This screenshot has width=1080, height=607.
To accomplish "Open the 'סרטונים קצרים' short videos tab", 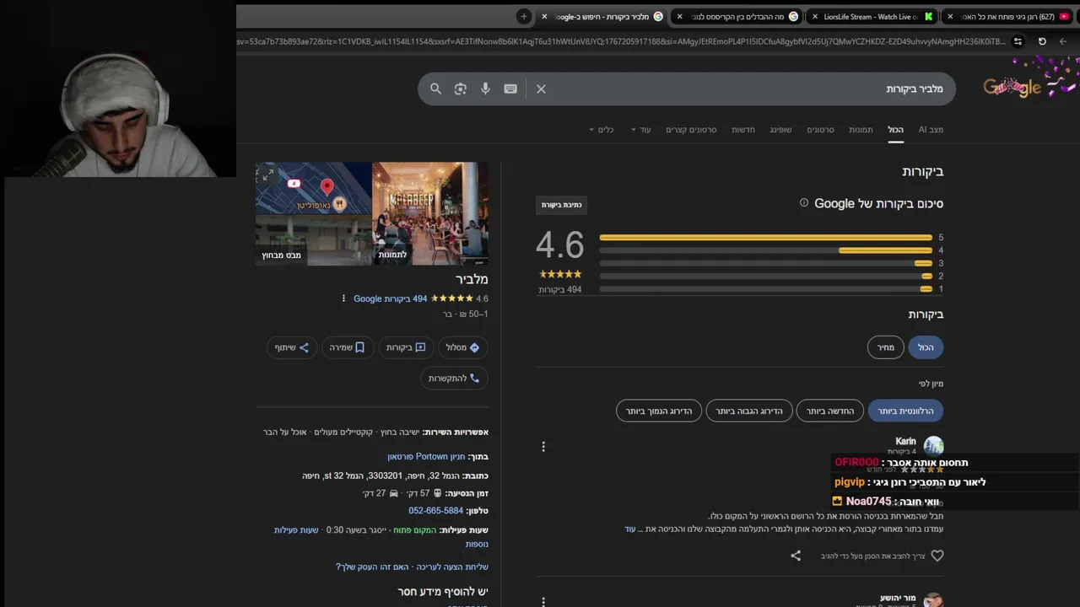I will coord(691,130).
